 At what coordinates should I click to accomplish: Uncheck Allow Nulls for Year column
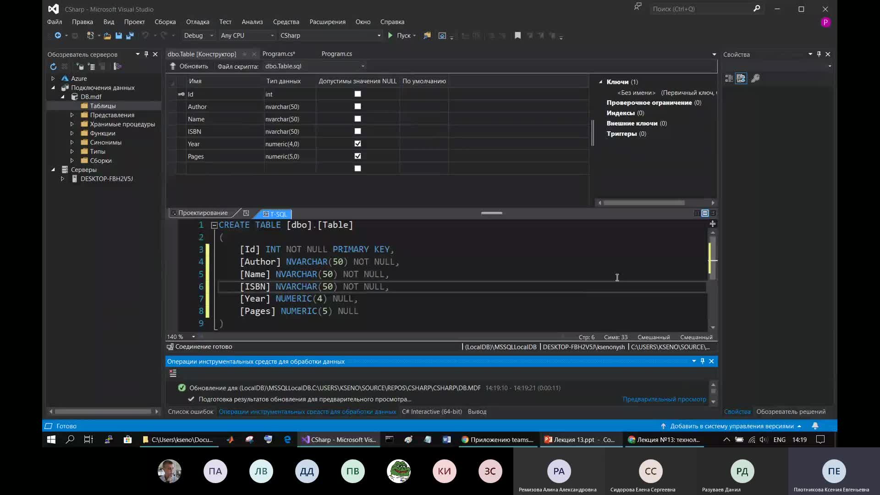click(358, 143)
